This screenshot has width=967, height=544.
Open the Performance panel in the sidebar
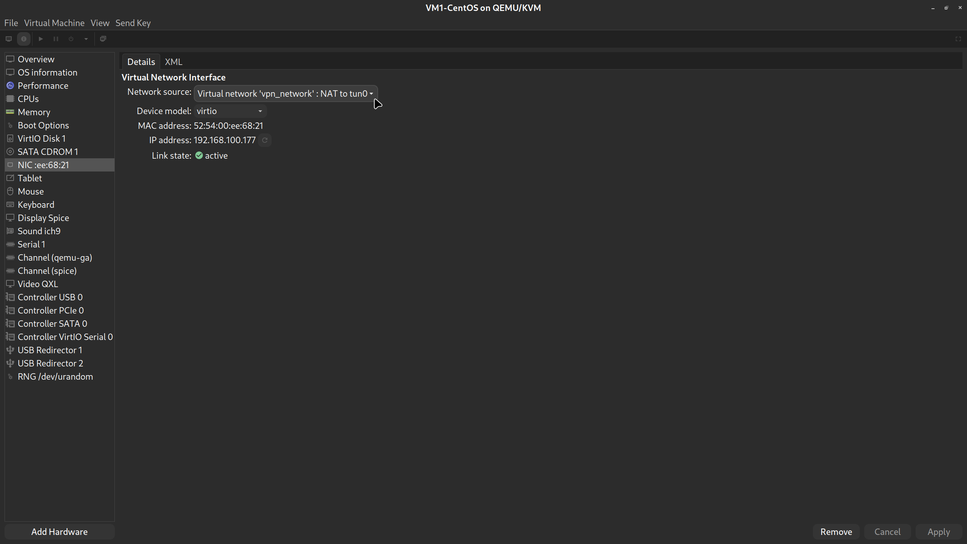click(43, 85)
